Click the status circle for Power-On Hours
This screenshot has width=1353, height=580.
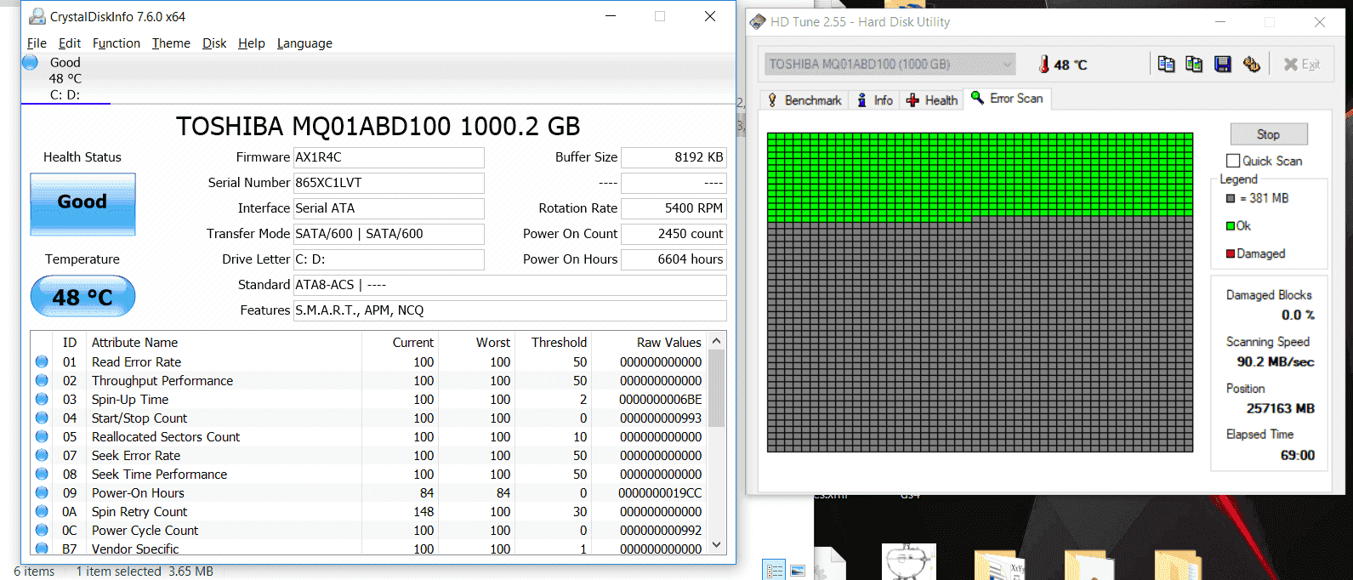[x=42, y=492]
